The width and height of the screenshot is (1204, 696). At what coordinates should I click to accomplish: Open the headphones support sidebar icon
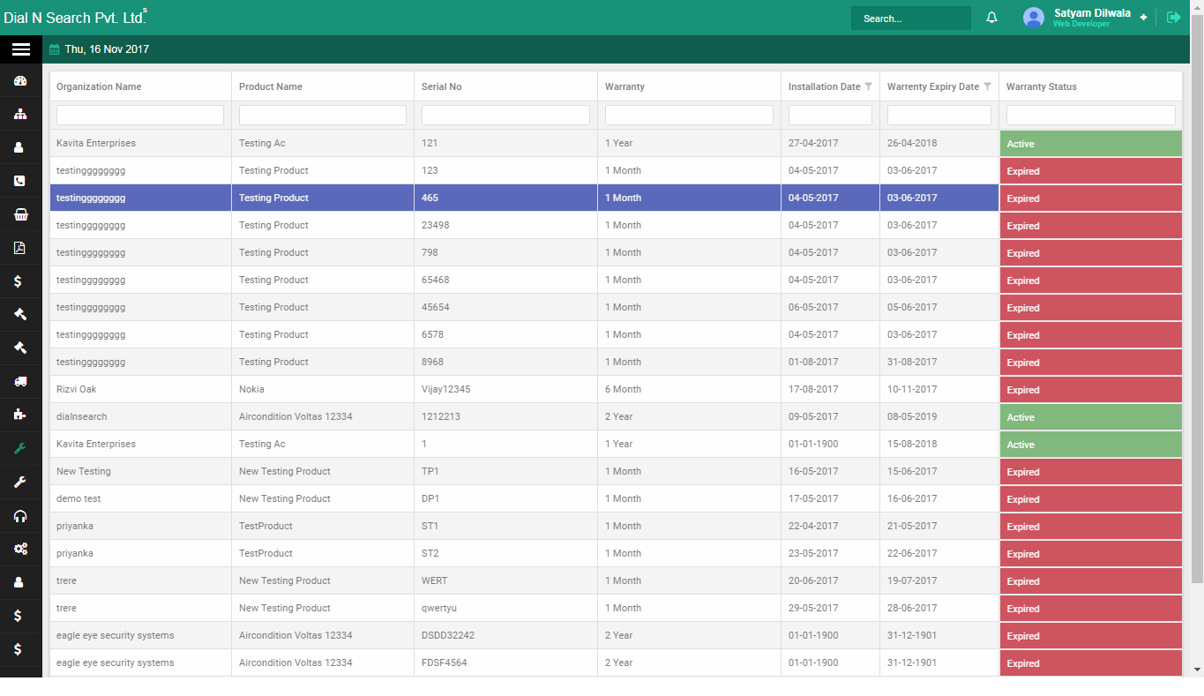pos(20,516)
